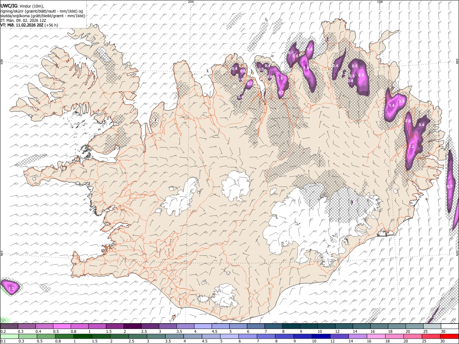The height and width of the screenshot is (344, 459).
Task: Click the initial time 'IT: Mán. 09. 02. 2026 12Z'
Action: (x=23, y=20)
